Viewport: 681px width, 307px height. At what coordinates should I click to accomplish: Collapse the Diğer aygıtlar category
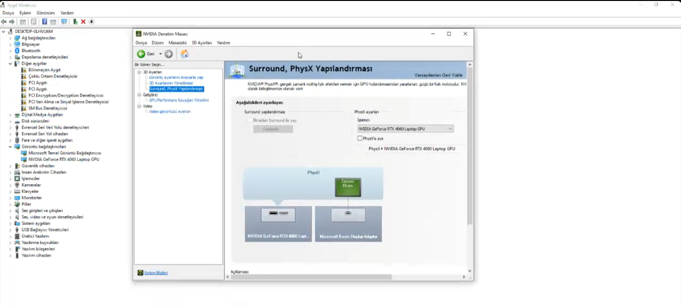(x=10, y=63)
